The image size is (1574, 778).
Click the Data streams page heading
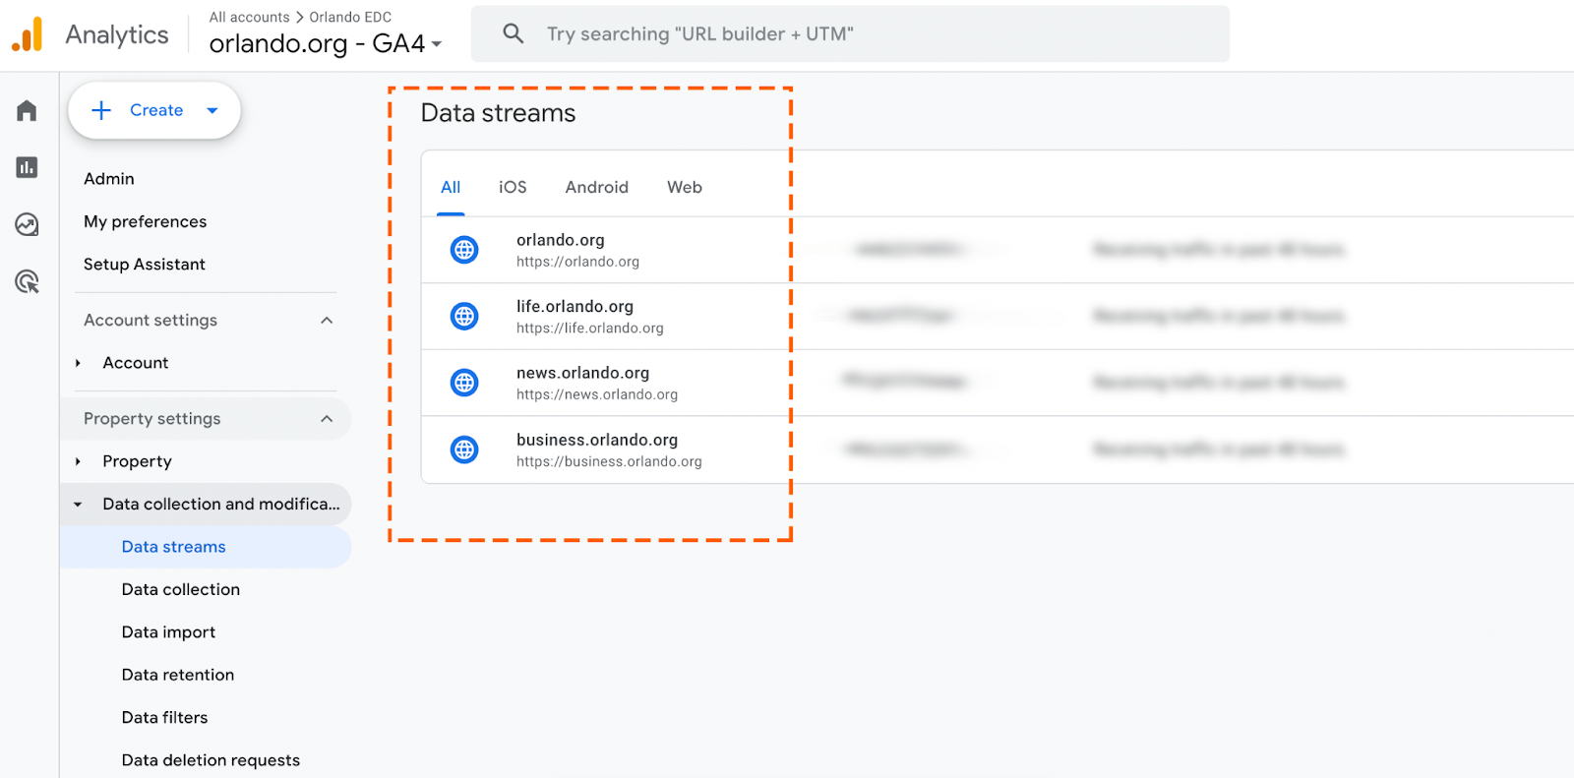498,113
